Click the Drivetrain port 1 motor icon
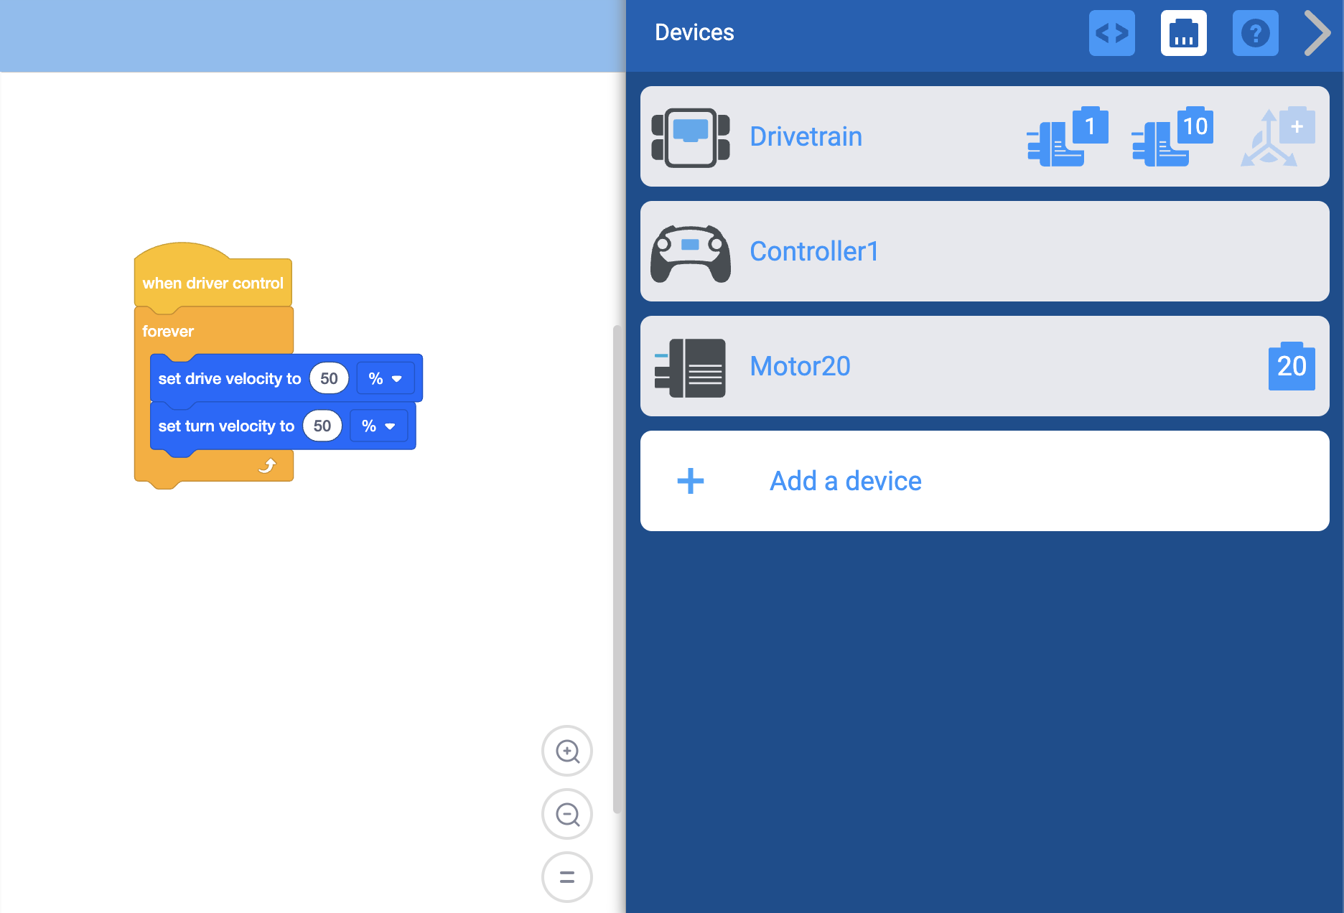 1068,137
